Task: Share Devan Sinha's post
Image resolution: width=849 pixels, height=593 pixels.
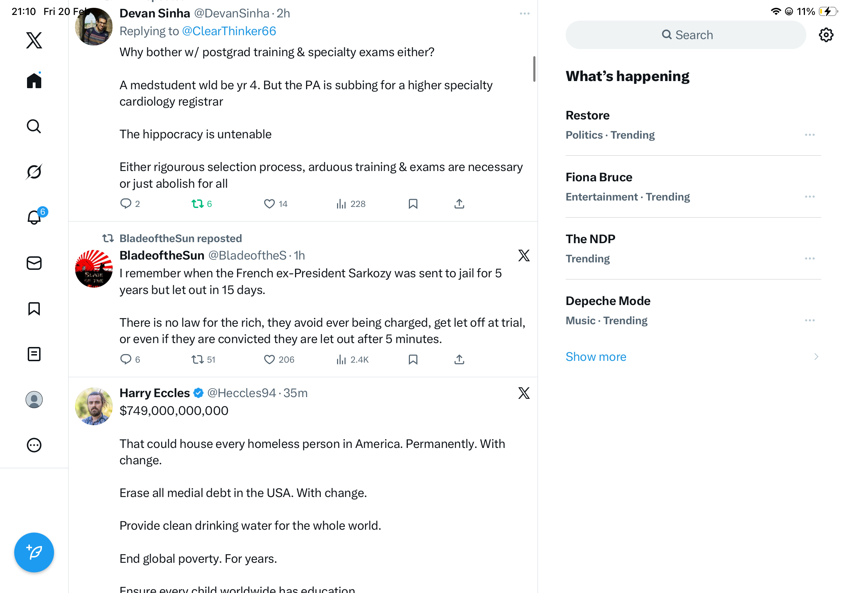Action: [459, 204]
